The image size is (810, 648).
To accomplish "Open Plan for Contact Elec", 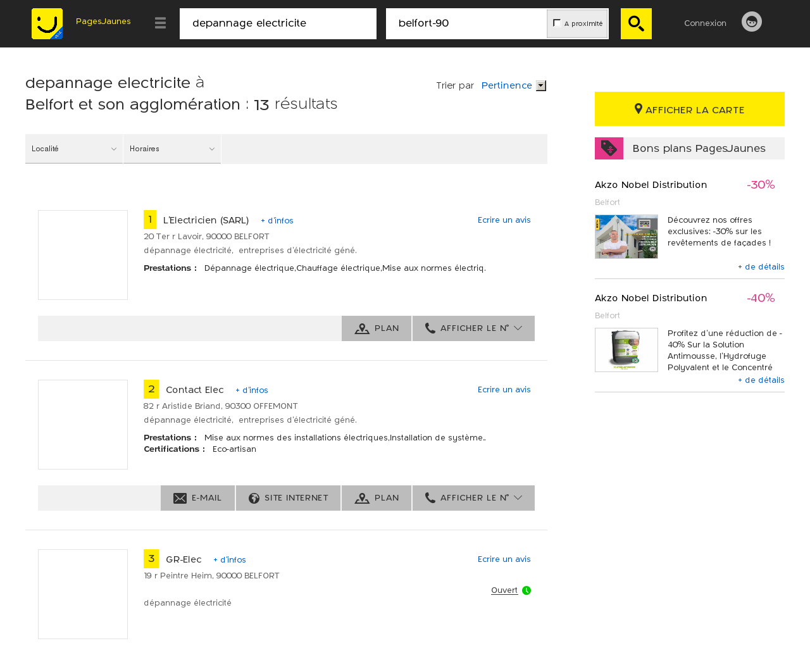I will point(377,498).
